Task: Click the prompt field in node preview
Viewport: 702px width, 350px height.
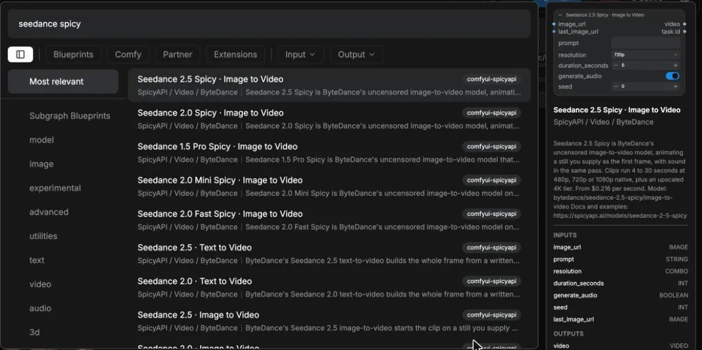Action: click(646, 43)
